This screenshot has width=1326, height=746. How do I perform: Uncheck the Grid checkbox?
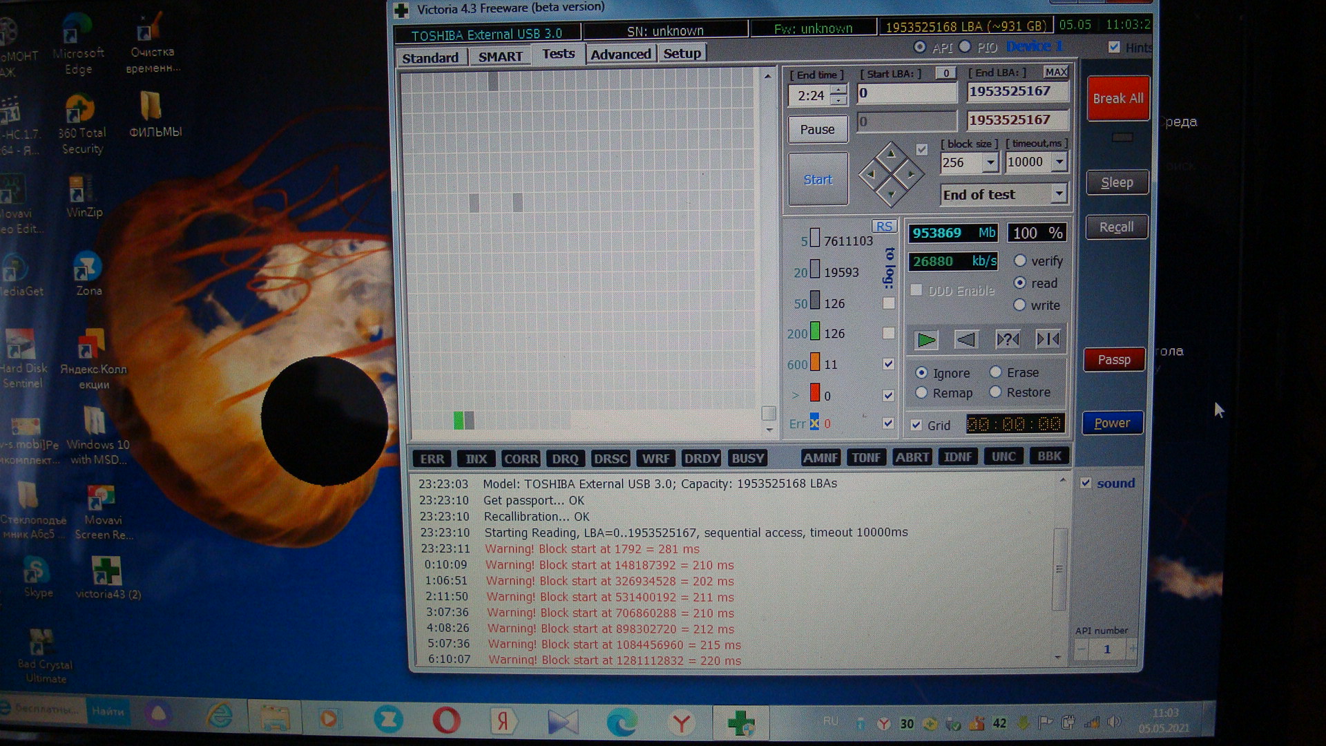tap(916, 425)
